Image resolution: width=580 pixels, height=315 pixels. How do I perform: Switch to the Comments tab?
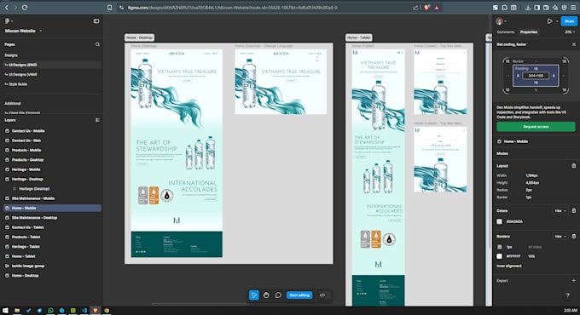click(505, 32)
